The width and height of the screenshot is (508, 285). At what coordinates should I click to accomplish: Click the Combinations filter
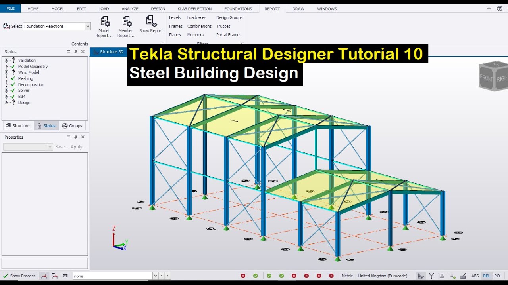pos(199,26)
